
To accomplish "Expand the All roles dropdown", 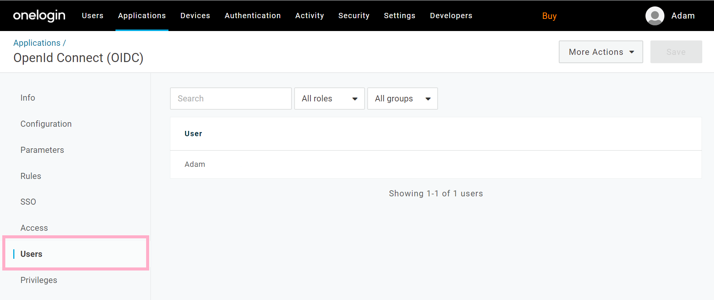I will (x=329, y=99).
